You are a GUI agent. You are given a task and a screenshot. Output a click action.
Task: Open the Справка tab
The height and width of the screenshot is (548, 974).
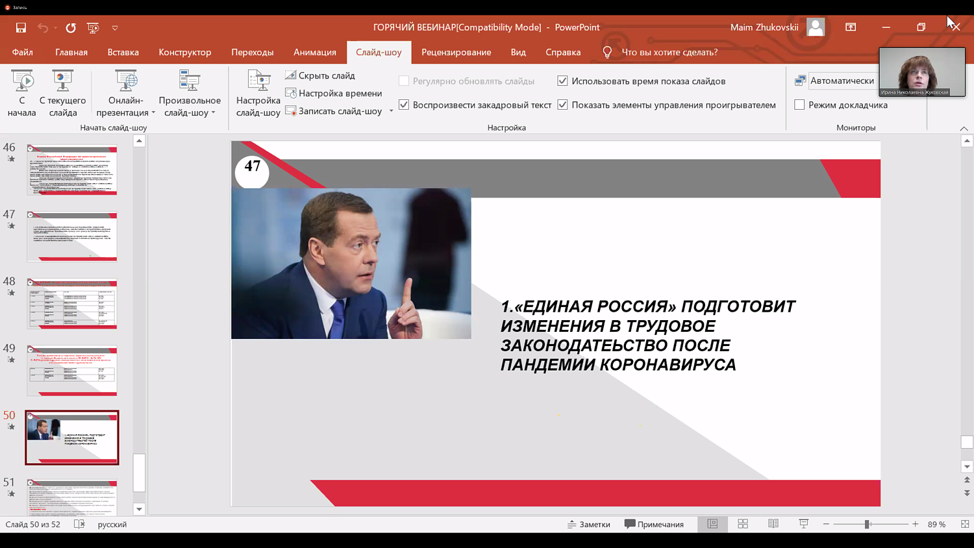pyautogui.click(x=563, y=52)
